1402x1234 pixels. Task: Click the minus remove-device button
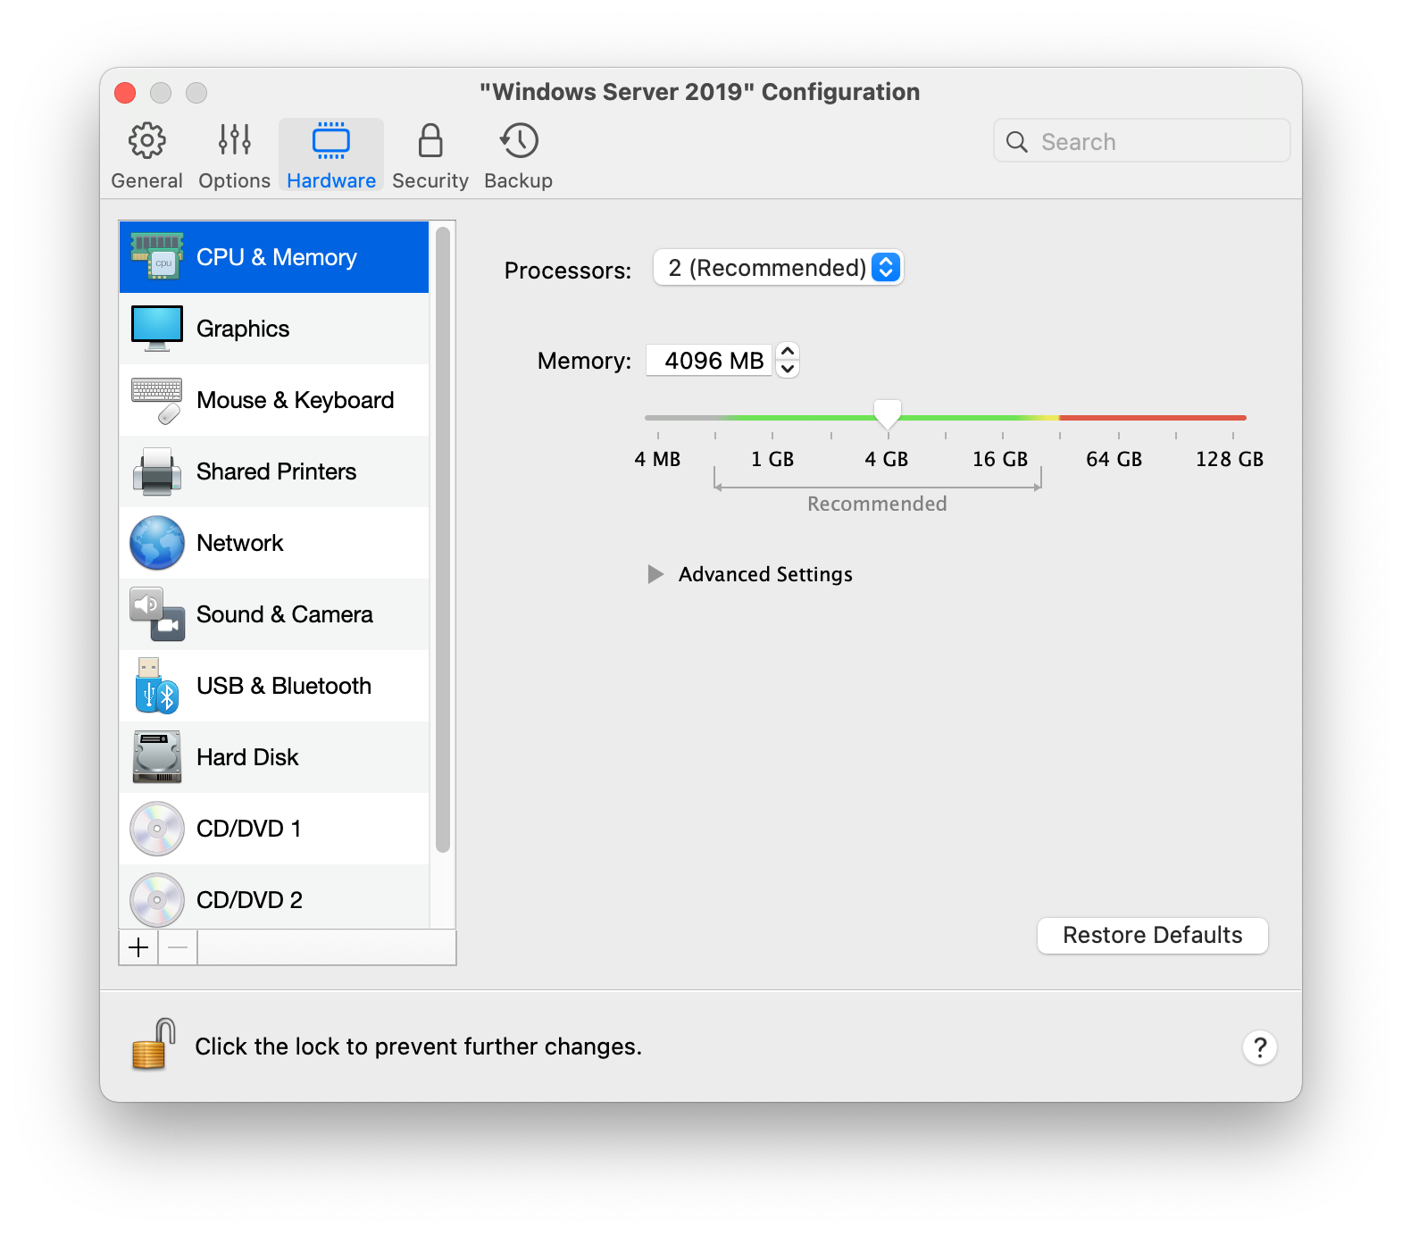point(178,947)
